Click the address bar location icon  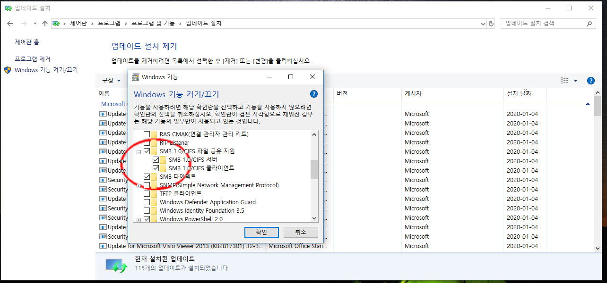click(x=56, y=24)
